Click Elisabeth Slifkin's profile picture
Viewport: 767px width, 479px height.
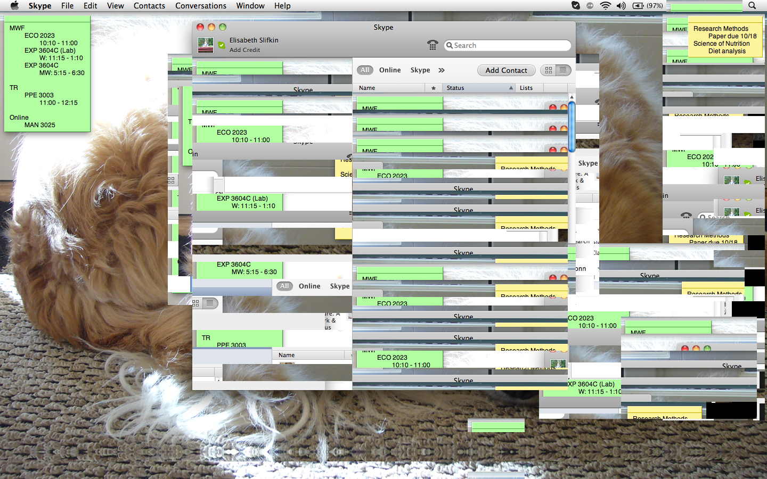[206, 45]
